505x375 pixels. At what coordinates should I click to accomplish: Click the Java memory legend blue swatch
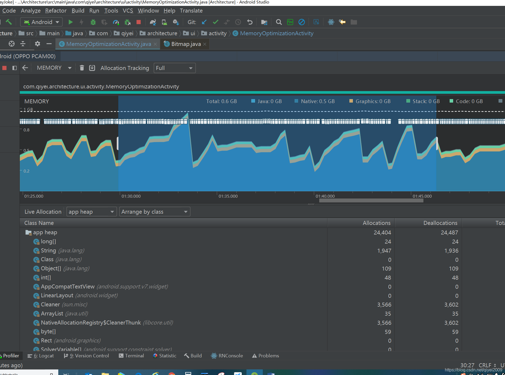(x=253, y=101)
